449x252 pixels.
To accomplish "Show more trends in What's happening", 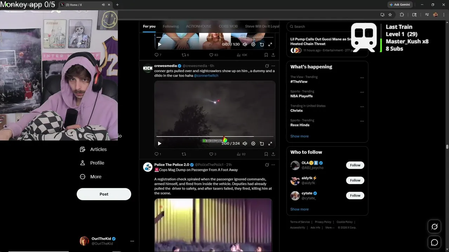I will click(x=300, y=136).
